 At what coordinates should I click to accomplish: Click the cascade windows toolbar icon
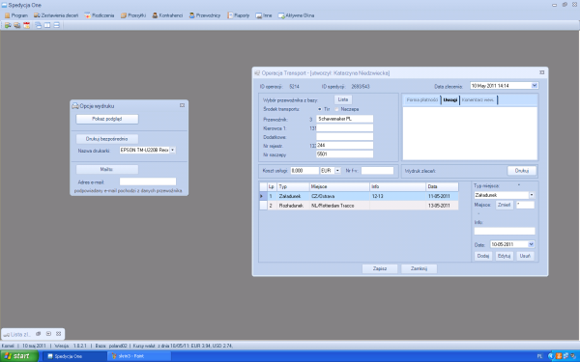pos(38,25)
